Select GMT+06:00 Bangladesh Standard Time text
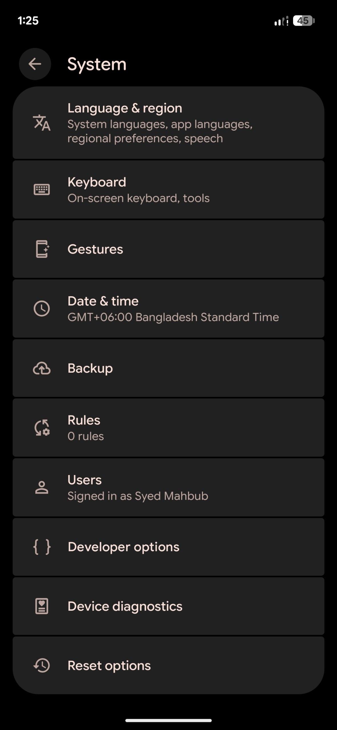337x730 pixels. (173, 317)
